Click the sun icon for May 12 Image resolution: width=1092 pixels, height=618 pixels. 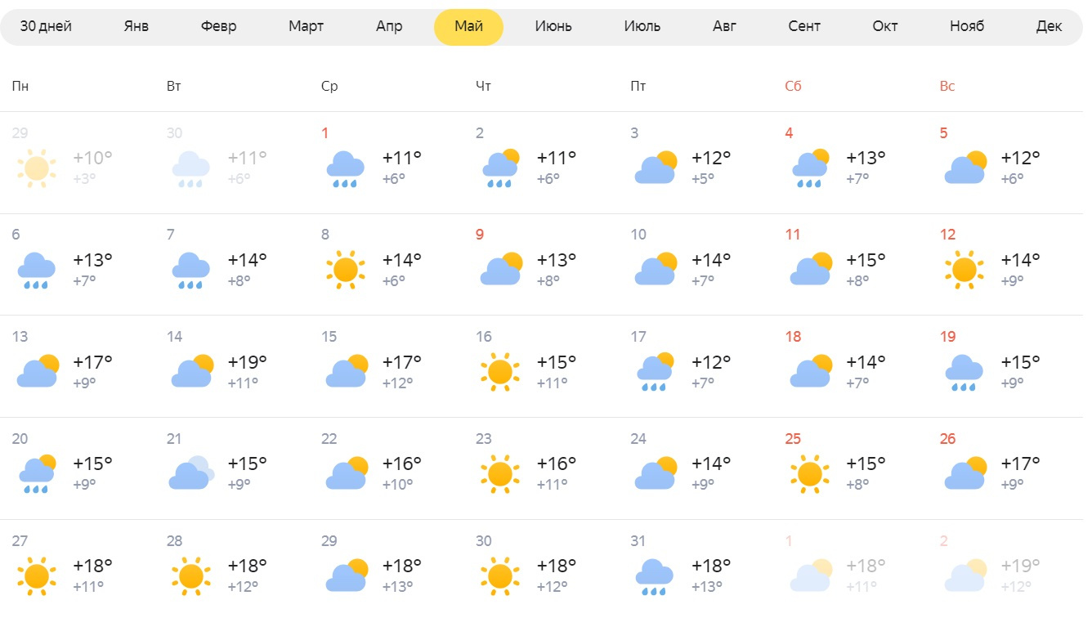(x=964, y=270)
